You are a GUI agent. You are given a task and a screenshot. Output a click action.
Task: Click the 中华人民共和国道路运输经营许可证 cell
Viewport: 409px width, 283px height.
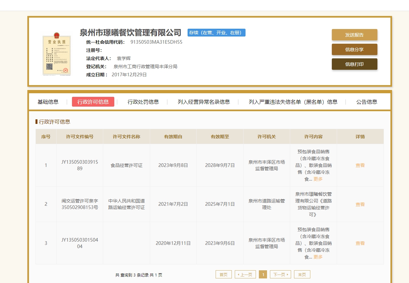[x=127, y=204]
